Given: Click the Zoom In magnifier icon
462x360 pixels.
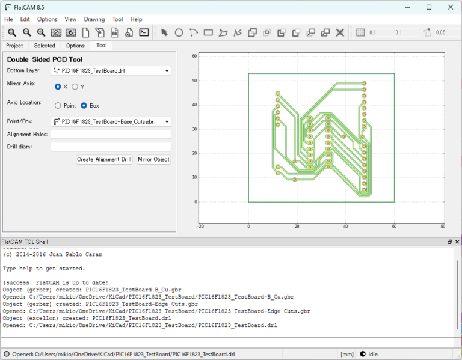Looking at the screenshot, I should pyautogui.click(x=42, y=32).
